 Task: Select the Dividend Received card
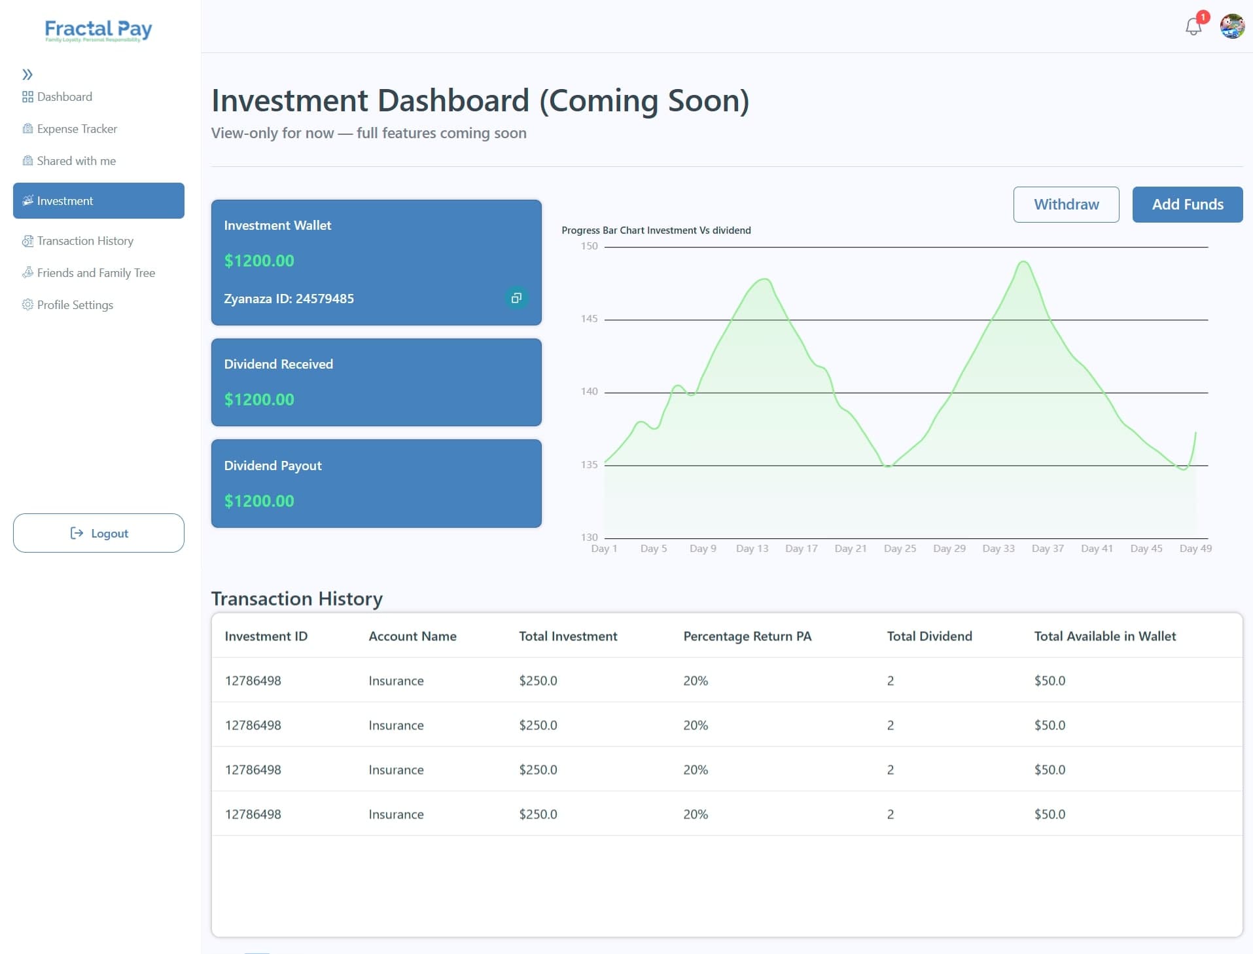376,382
